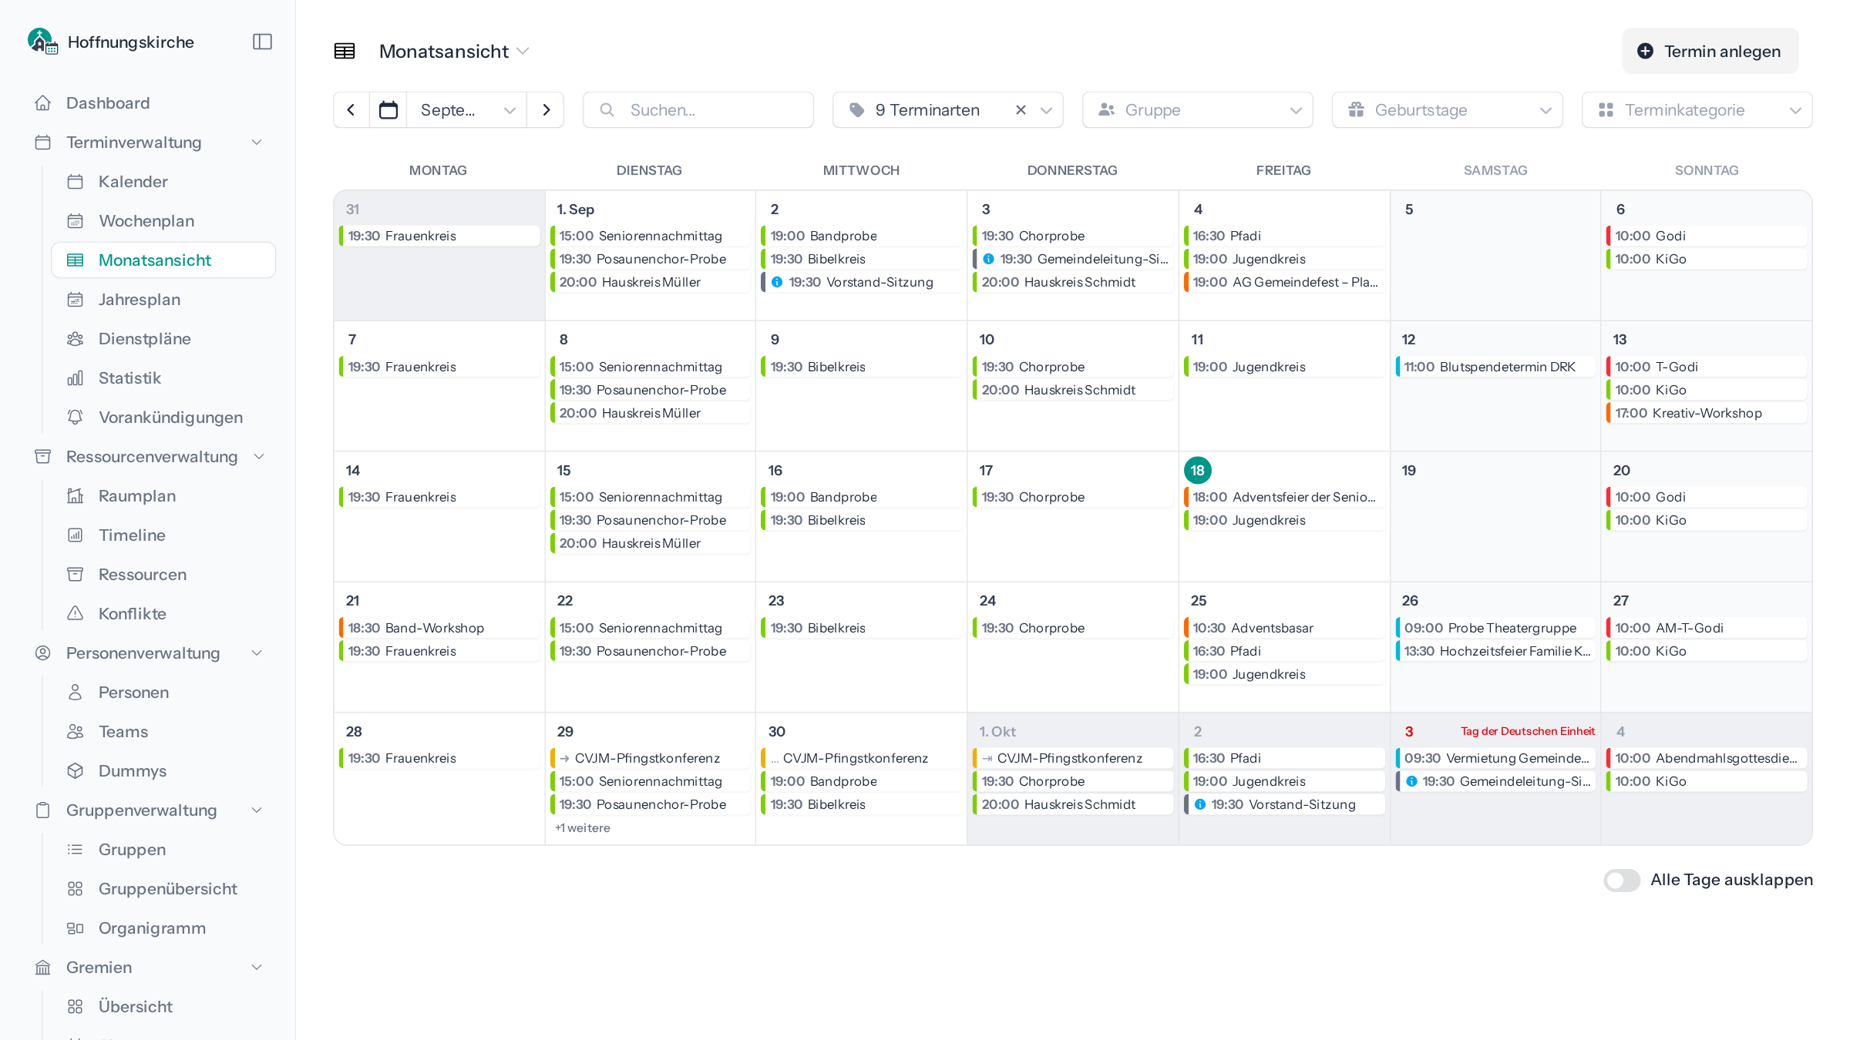Toggle Alle Tage ausklappen switch
Image resolution: width=1850 pixels, height=1040 pixels.
(x=1622, y=880)
